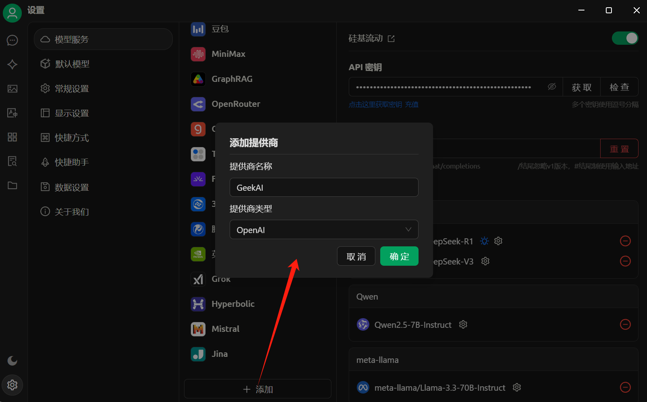Select 关于我们 settings menu
647x402 pixels.
click(103, 212)
